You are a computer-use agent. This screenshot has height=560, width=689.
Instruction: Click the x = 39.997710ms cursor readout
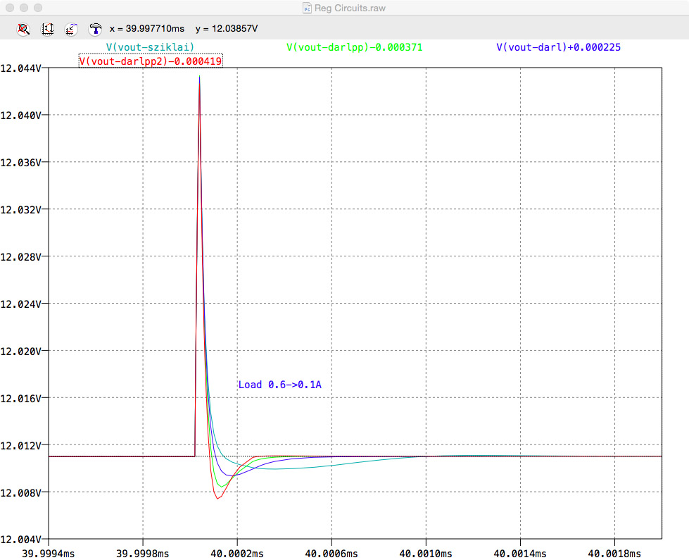147,29
